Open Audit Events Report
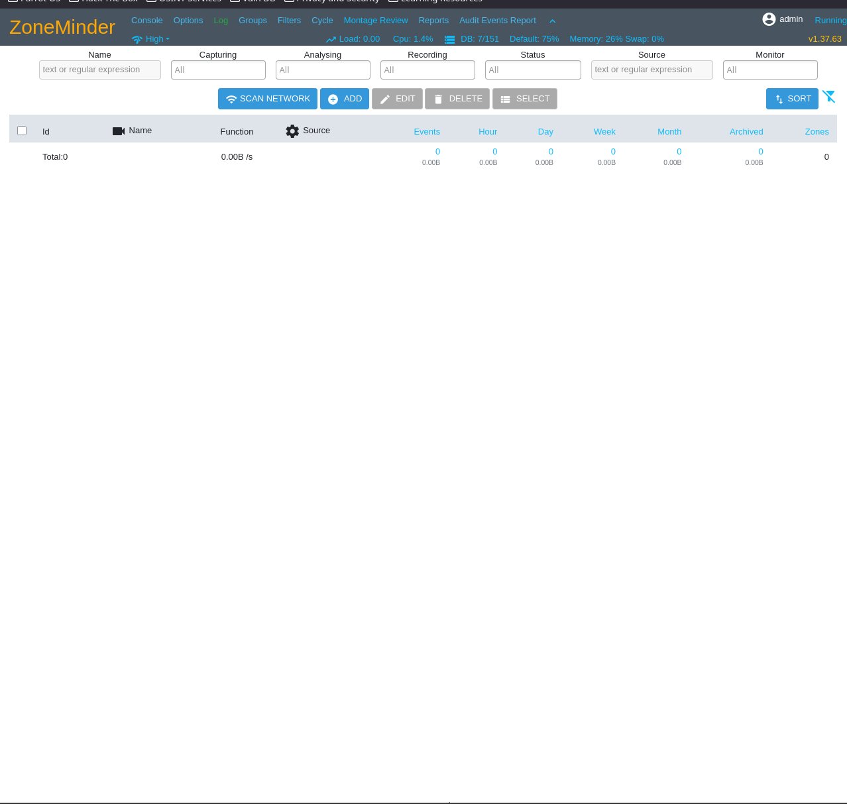 point(498,21)
